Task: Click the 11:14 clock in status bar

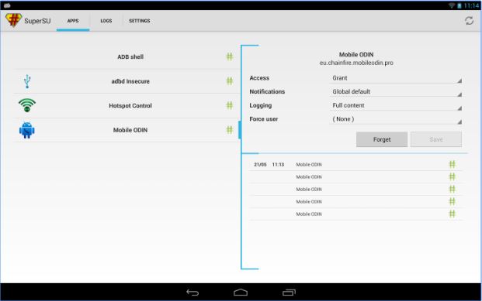Action: tap(472, 5)
